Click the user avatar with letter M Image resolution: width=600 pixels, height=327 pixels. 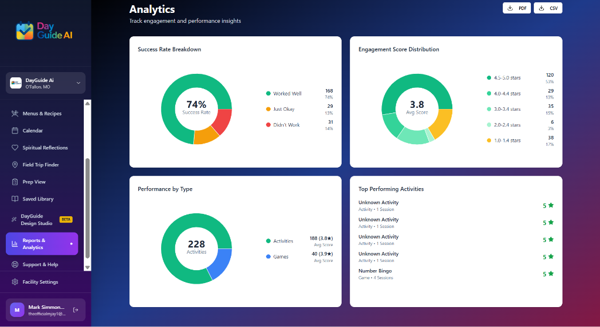point(17,310)
